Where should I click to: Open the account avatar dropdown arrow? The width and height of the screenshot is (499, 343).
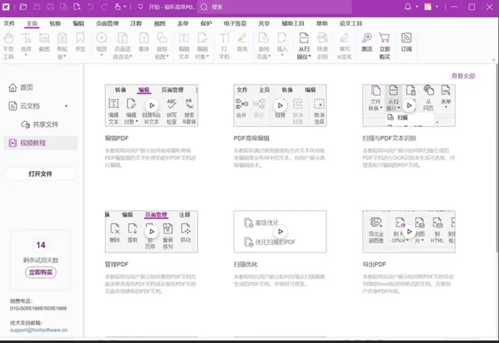pos(437,6)
